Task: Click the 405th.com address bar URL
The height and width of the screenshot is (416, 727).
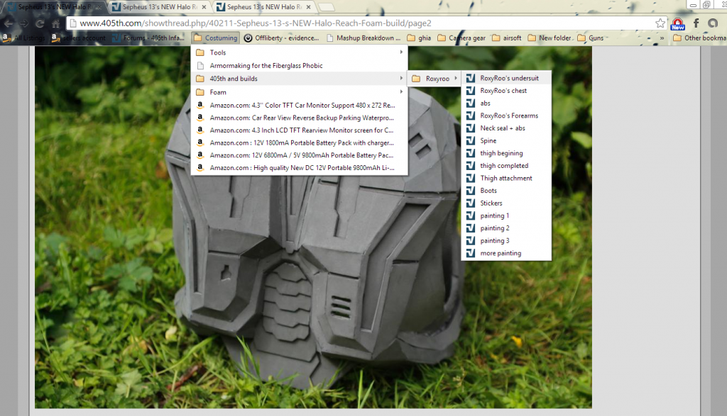Action: [256, 23]
